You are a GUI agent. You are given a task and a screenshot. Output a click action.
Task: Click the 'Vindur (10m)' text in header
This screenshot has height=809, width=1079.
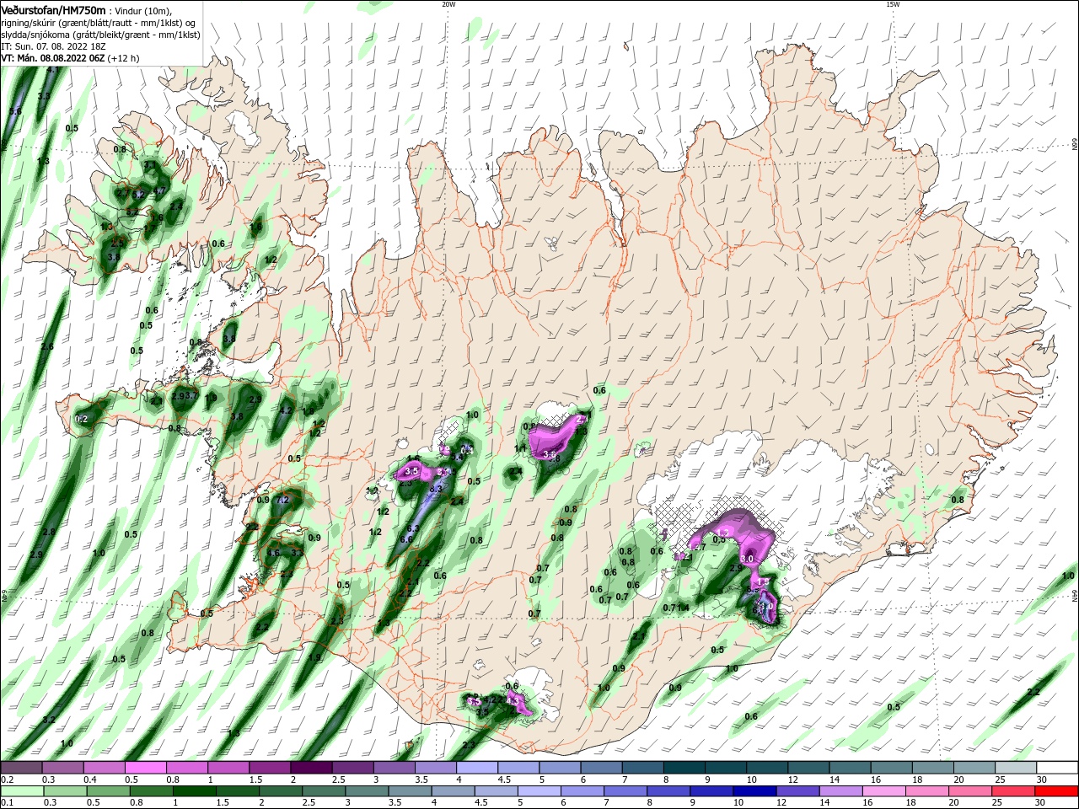[x=143, y=10]
